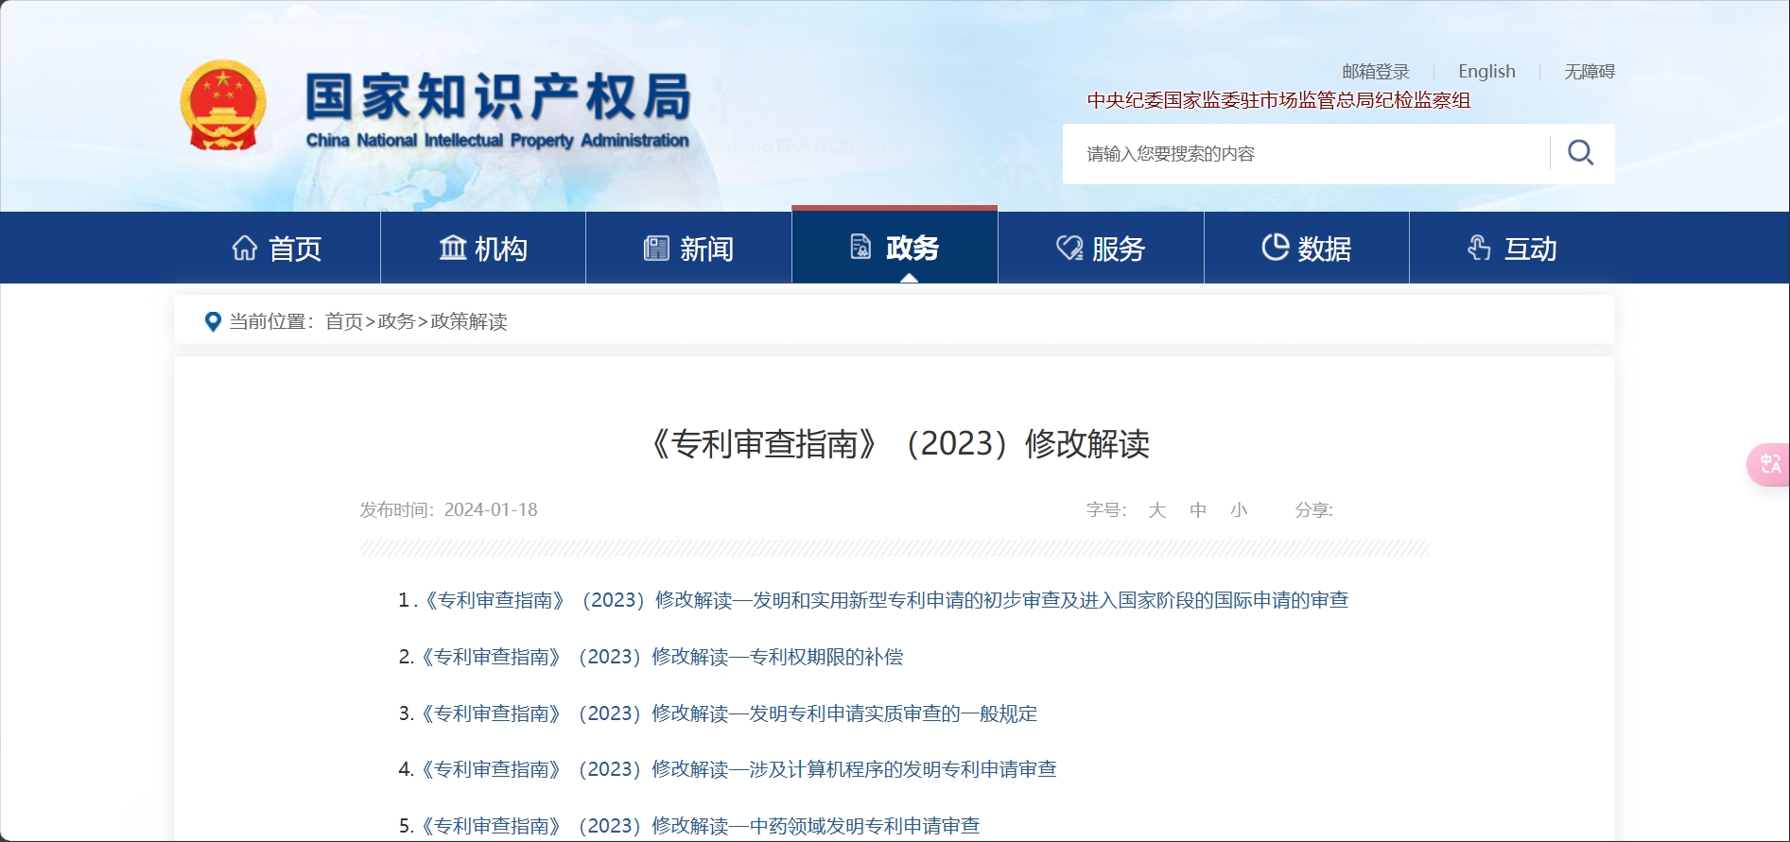
Task: Open the 无障碍 accessibility link
Action: point(1590,72)
